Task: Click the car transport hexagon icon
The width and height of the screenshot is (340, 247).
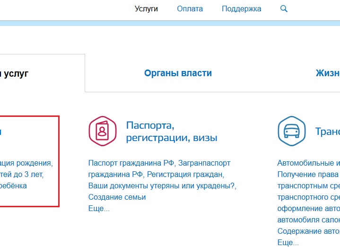Action: coord(292,131)
